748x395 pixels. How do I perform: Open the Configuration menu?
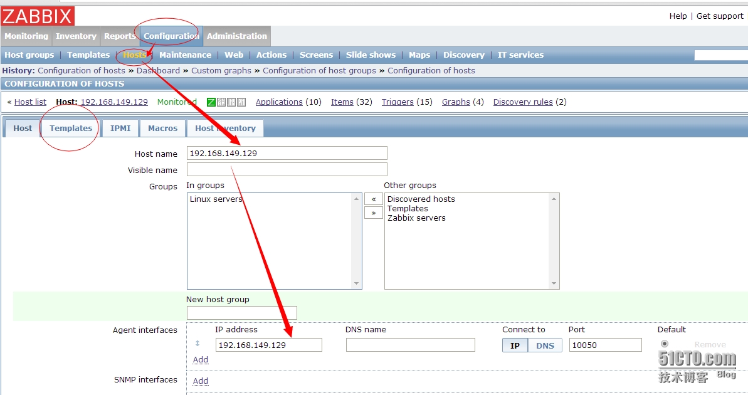pos(171,36)
